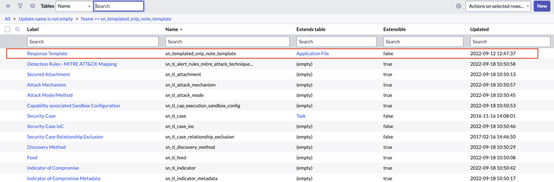554x182 pixels.
Task: Sort by the Extensible column header
Action: [394, 29]
